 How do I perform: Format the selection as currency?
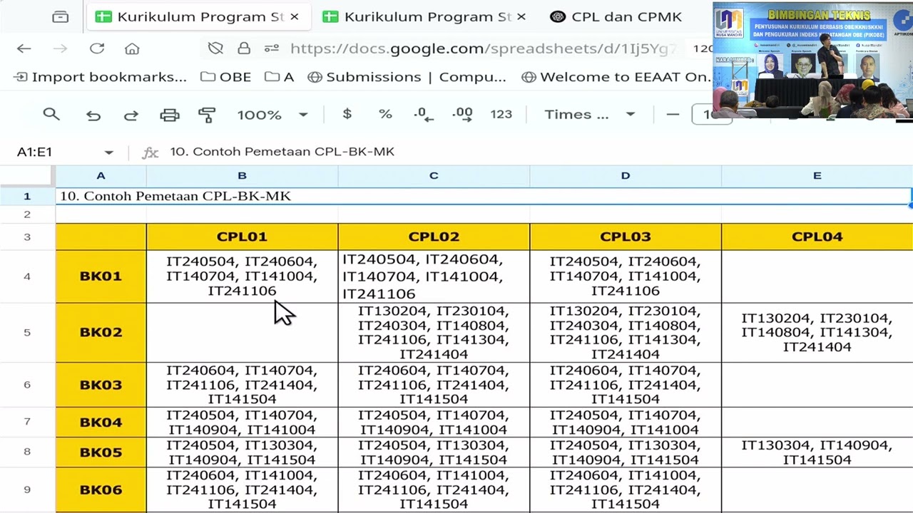[347, 114]
